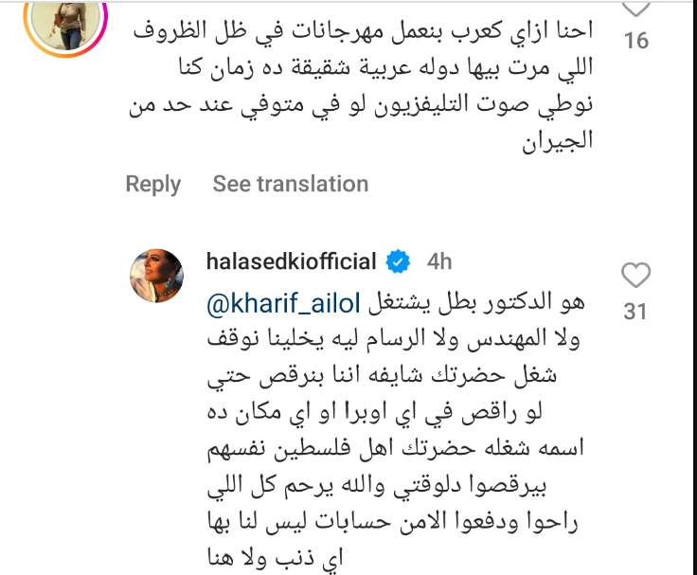Reply to the top comment
This screenshot has height=575, width=697.
(x=152, y=184)
